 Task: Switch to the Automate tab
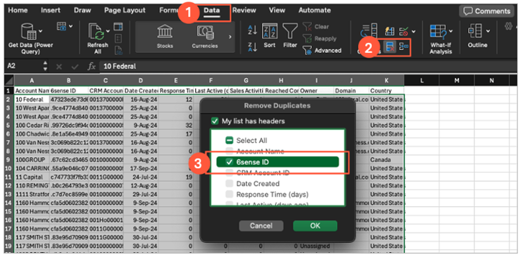pyautogui.click(x=315, y=10)
